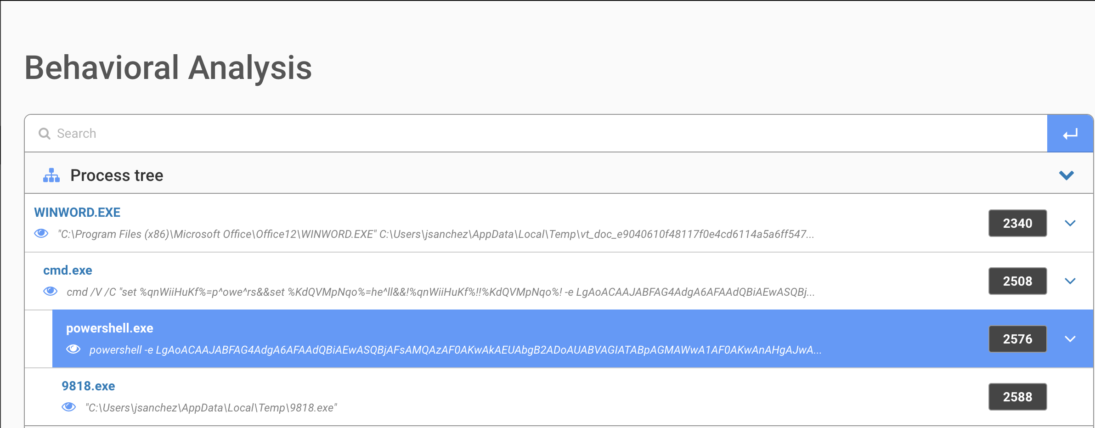Click the Process tree hierarchy icon

(51, 175)
